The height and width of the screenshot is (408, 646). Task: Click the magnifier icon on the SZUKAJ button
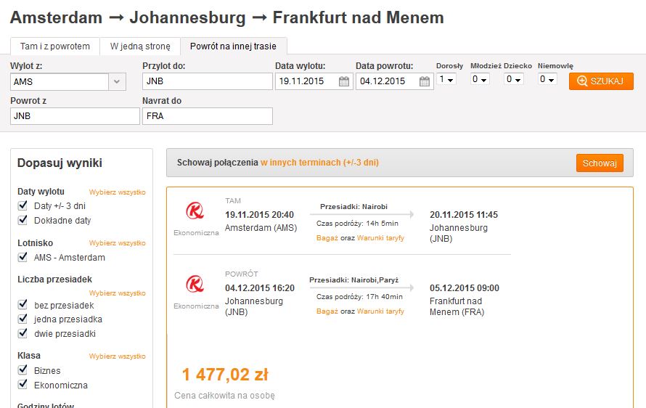coord(582,81)
